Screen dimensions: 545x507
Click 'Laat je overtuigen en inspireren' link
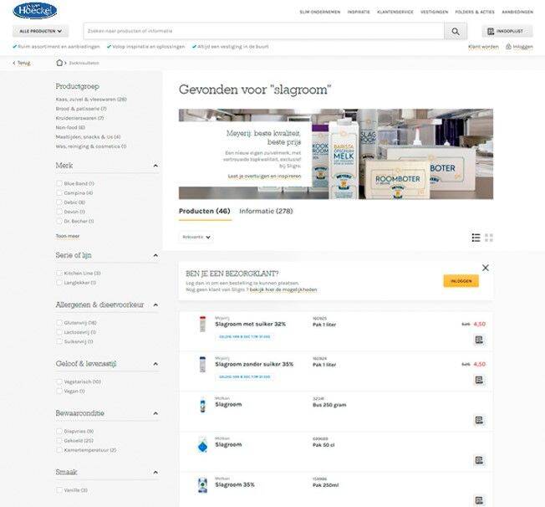click(264, 176)
